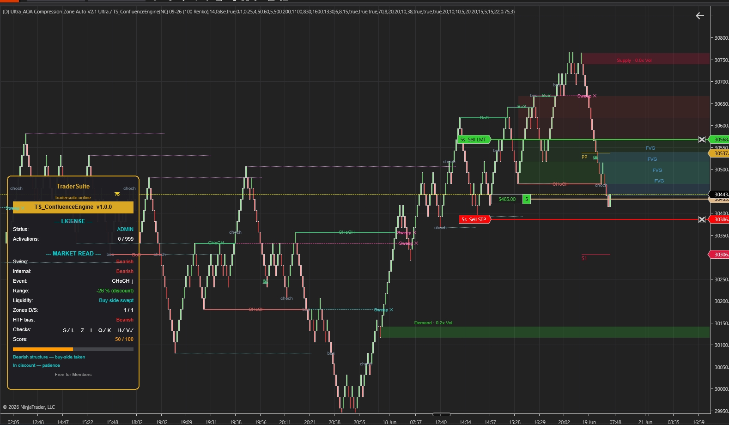Viewport: 729px width, 425px height.
Task: Click the LICENSE section heading
Action: pyautogui.click(x=73, y=221)
